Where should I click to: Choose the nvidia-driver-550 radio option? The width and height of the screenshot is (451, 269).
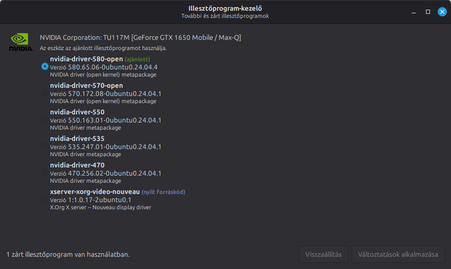click(45, 119)
